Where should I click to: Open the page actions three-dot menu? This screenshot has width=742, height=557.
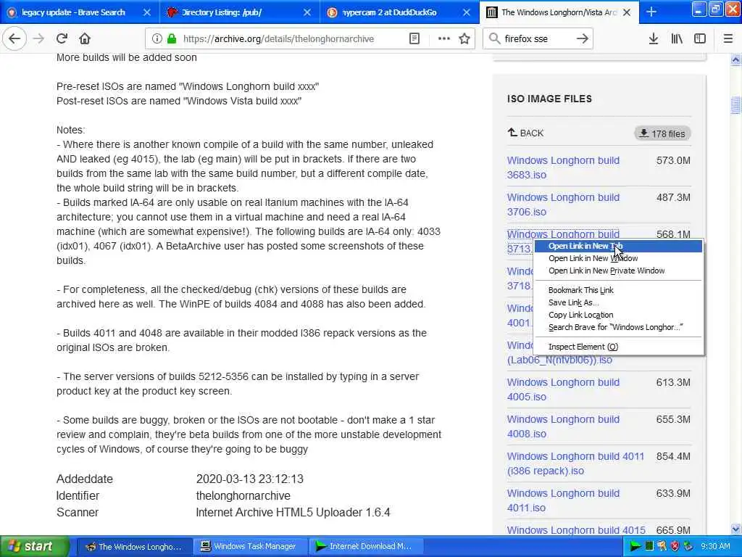coord(444,39)
